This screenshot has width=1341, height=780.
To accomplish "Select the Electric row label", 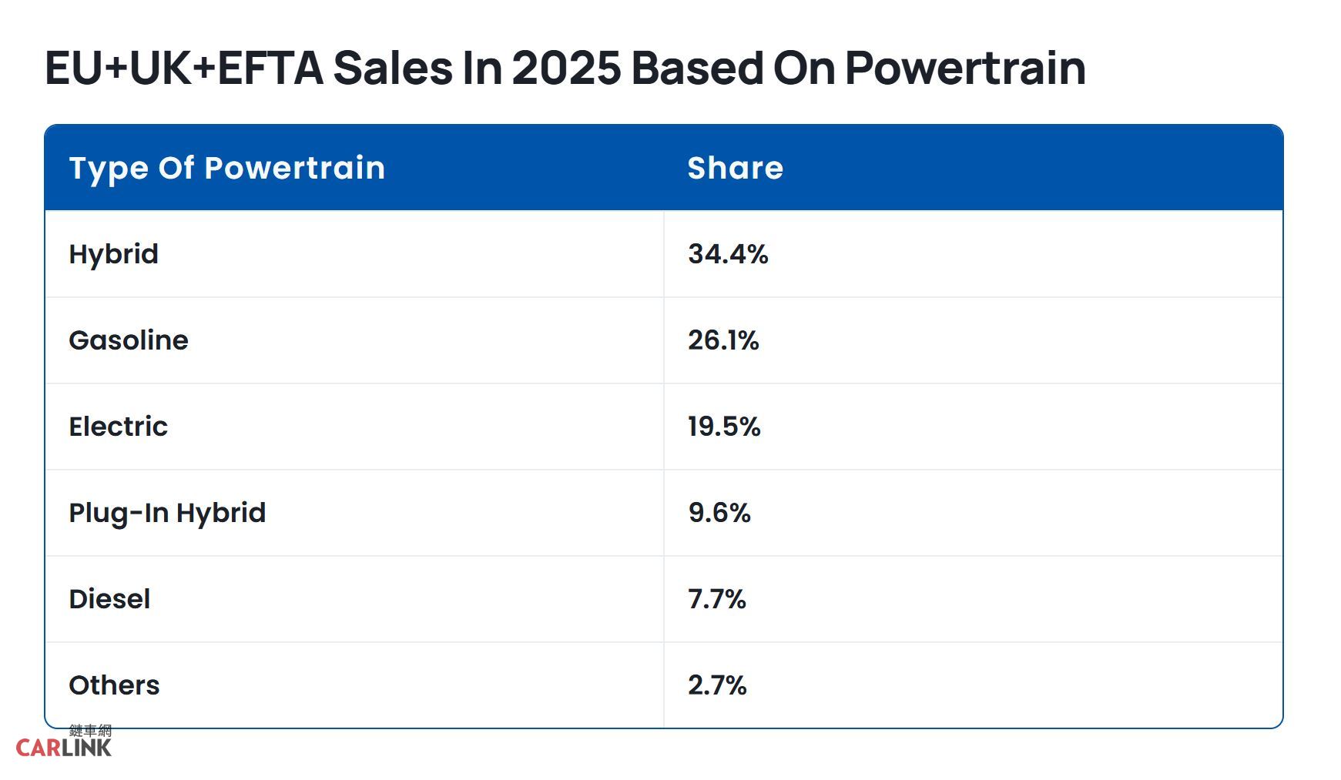I will [118, 427].
